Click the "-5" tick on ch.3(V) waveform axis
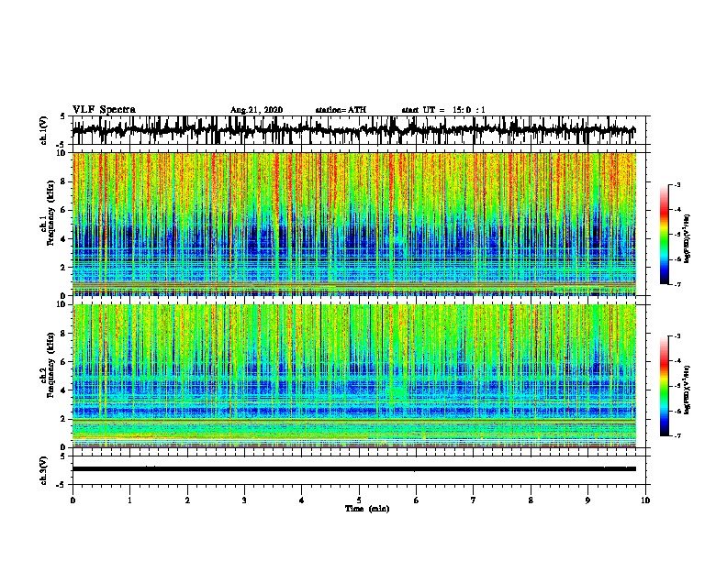 point(62,485)
